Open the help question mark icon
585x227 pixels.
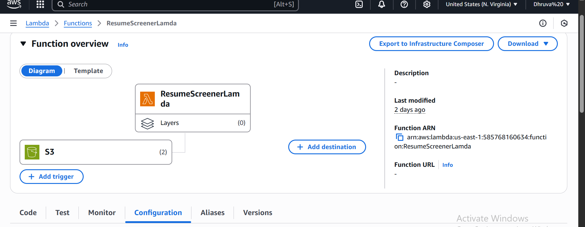point(404,4)
